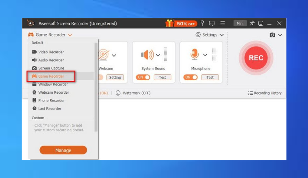Toggle Microphone ON switch
Screen dimensions: 308x178
[x=190, y=77]
